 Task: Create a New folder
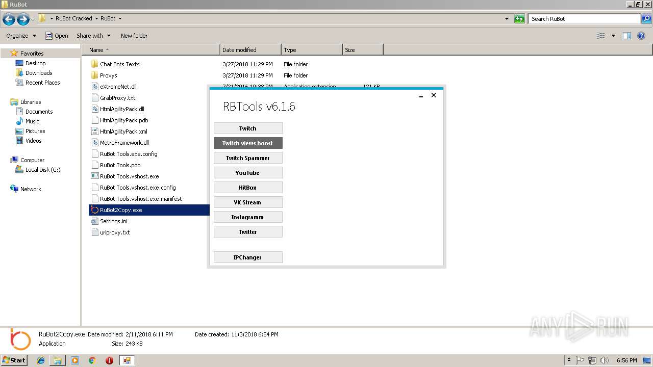134,36
